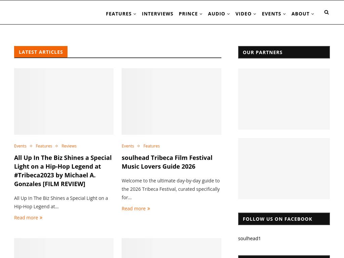
Task: Click the soulhead1 Facebook link
Action: click(249, 239)
